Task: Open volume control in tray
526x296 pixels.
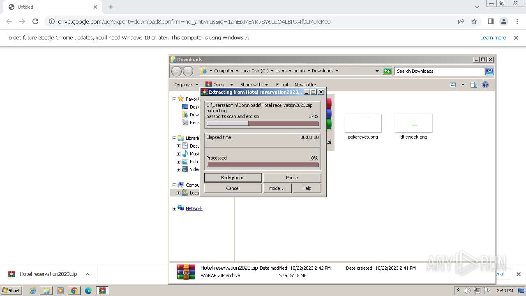Action: pyautogui.click(x=467, y=291)
